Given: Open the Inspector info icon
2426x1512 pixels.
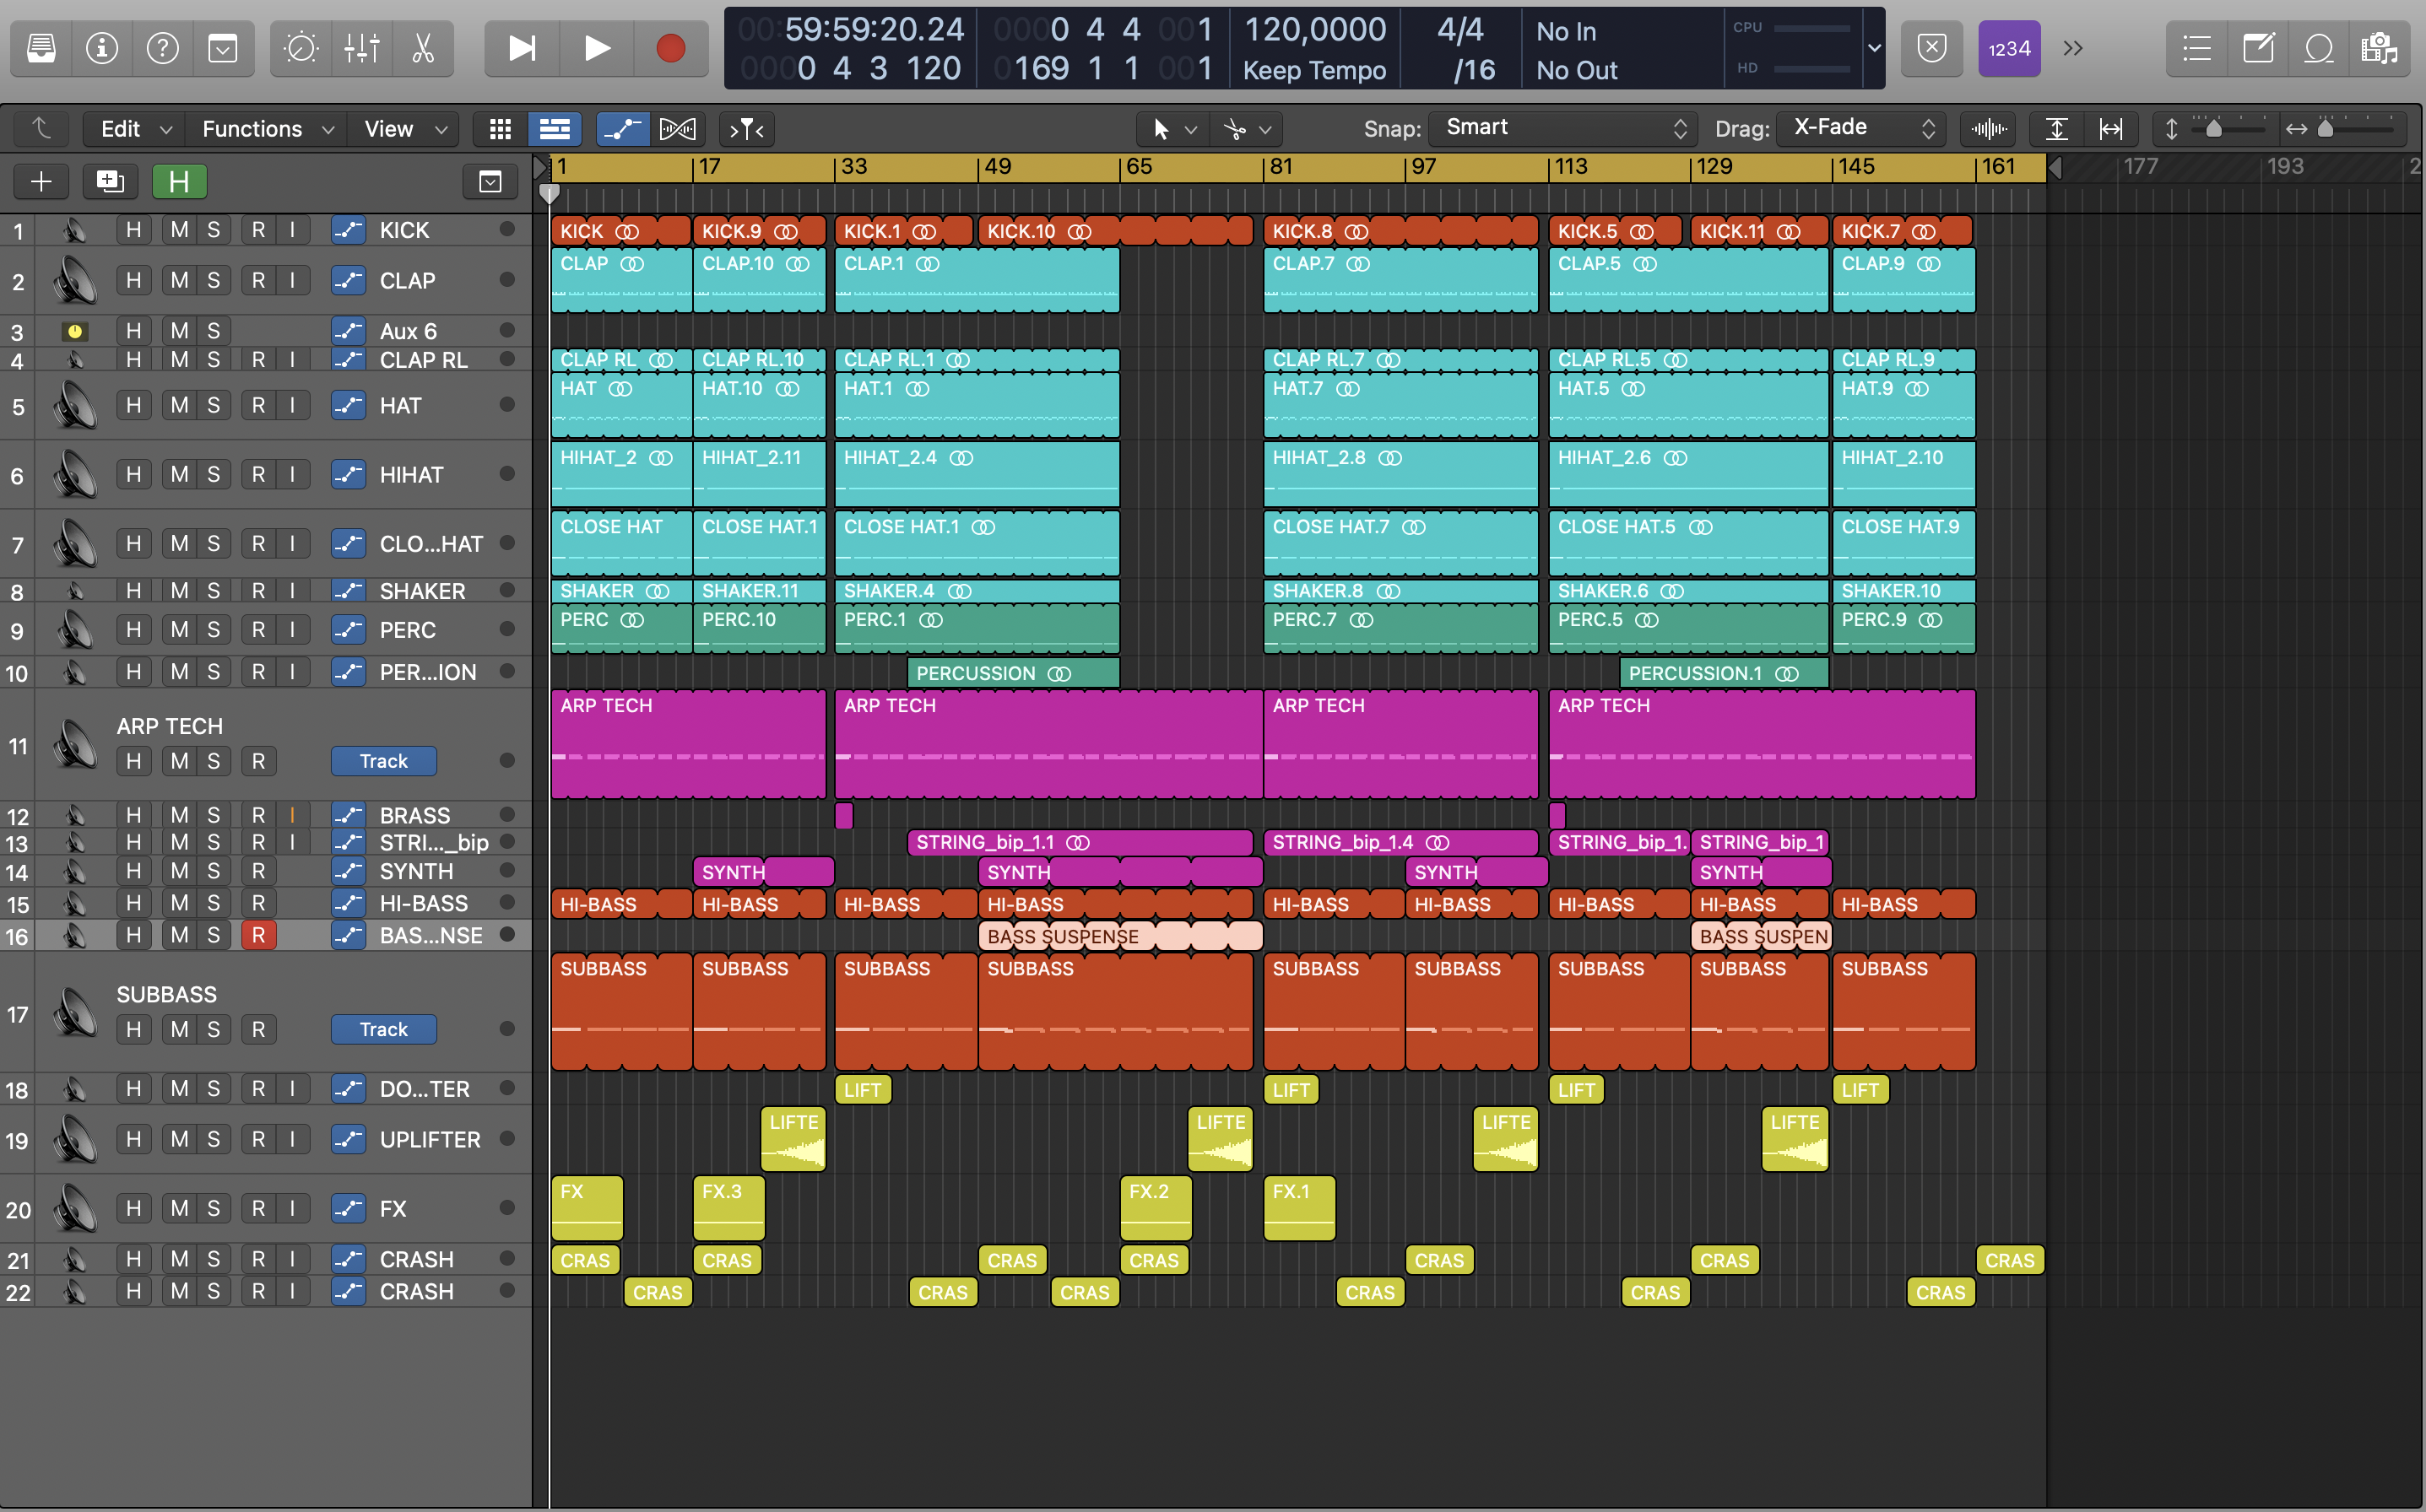Looking at the screenshot, I should 102,48.
